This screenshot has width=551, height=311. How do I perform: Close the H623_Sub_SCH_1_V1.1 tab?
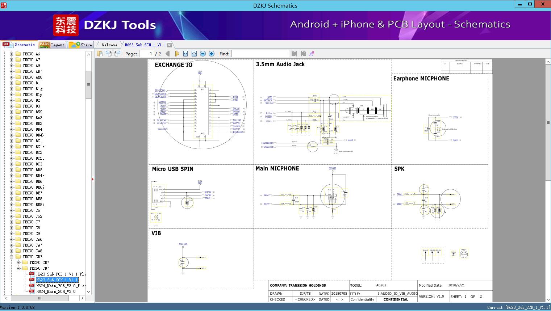tap(169, 45)
